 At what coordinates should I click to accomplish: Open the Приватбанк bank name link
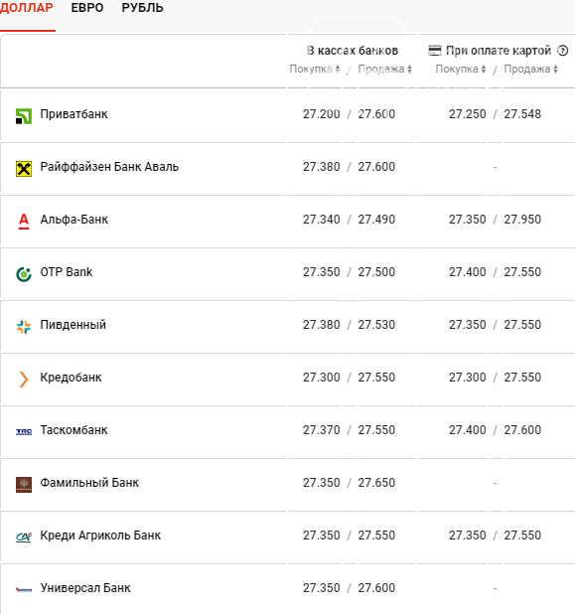point(73,114)
